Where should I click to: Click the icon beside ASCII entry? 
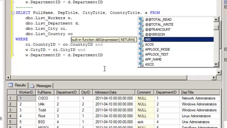pyautogui.click(x=141, y=64)
